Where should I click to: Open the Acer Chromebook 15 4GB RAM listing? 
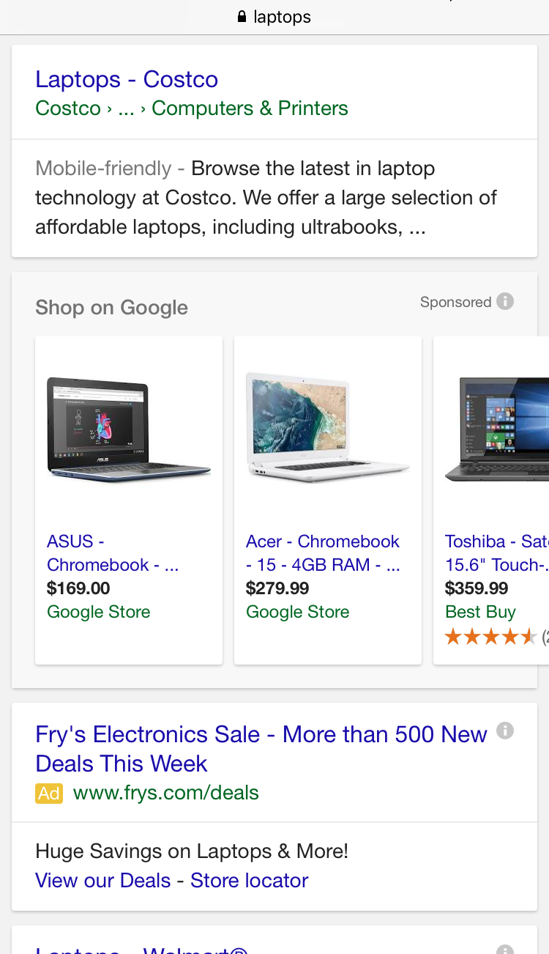(x=322, y=553)
